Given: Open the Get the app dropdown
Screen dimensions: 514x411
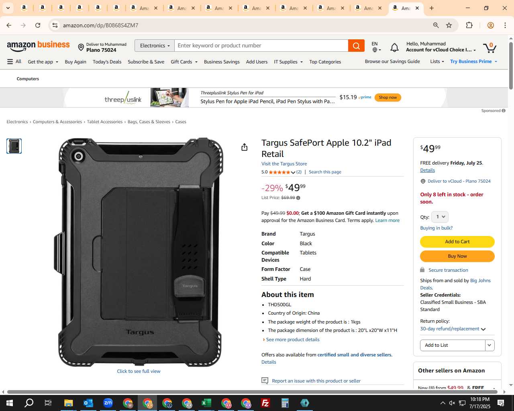Looking at the screenshot, I should pos(43,62).
